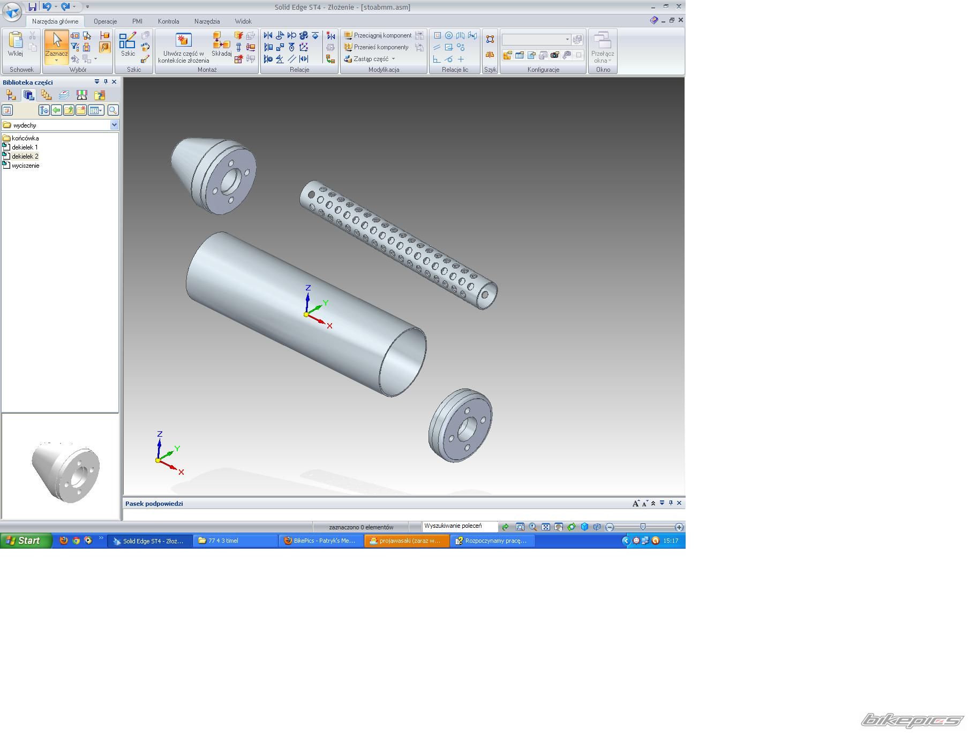Screen dimensions: 977x733
Task: Click the Przenieś komponenty button
Action: click(376, 47)
